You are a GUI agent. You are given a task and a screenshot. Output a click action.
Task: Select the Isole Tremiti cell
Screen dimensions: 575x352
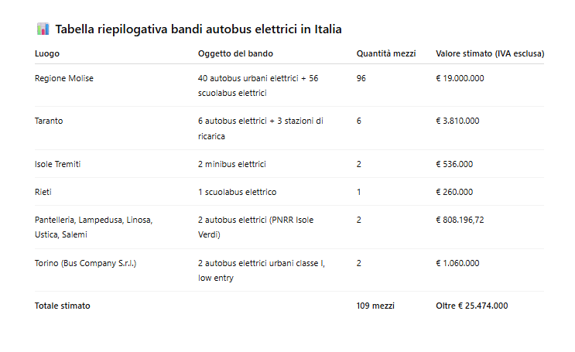coord(57,164)
